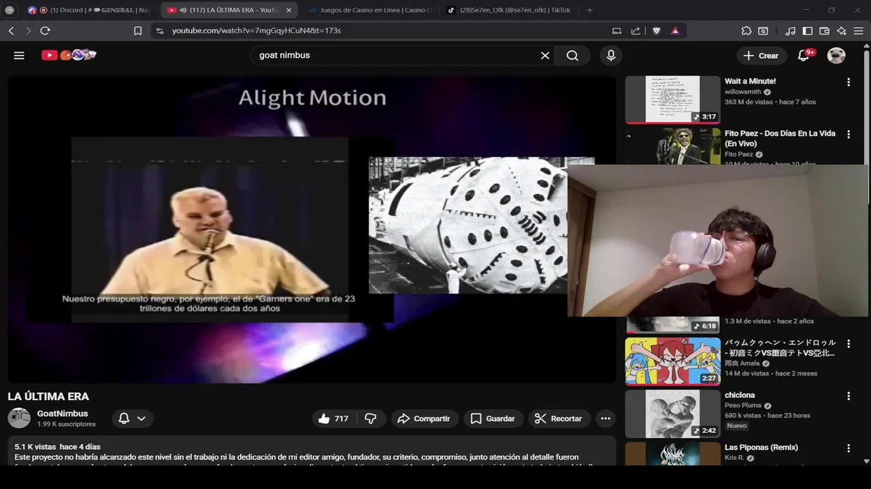Click Recortar to clip video
The height and width of the screenshot is (489, 871).
pos(559,418)
